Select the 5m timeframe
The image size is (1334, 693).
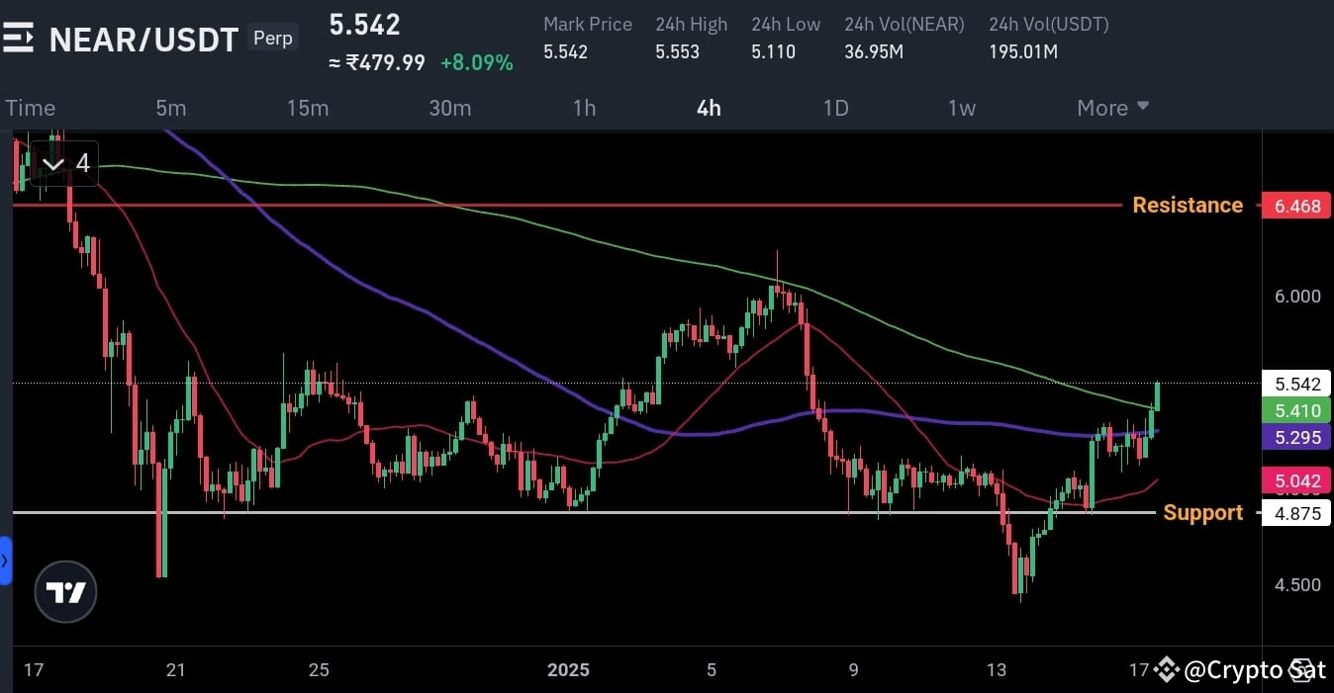pos(171,108)
